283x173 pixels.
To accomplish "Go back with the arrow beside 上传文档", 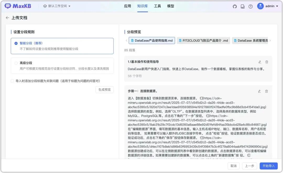I will click(x=7, y=18).
